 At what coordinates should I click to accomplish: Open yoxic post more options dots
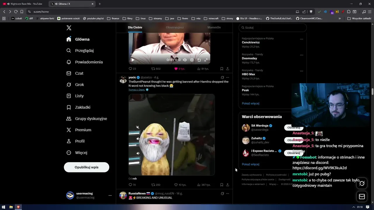click(228, 78)
